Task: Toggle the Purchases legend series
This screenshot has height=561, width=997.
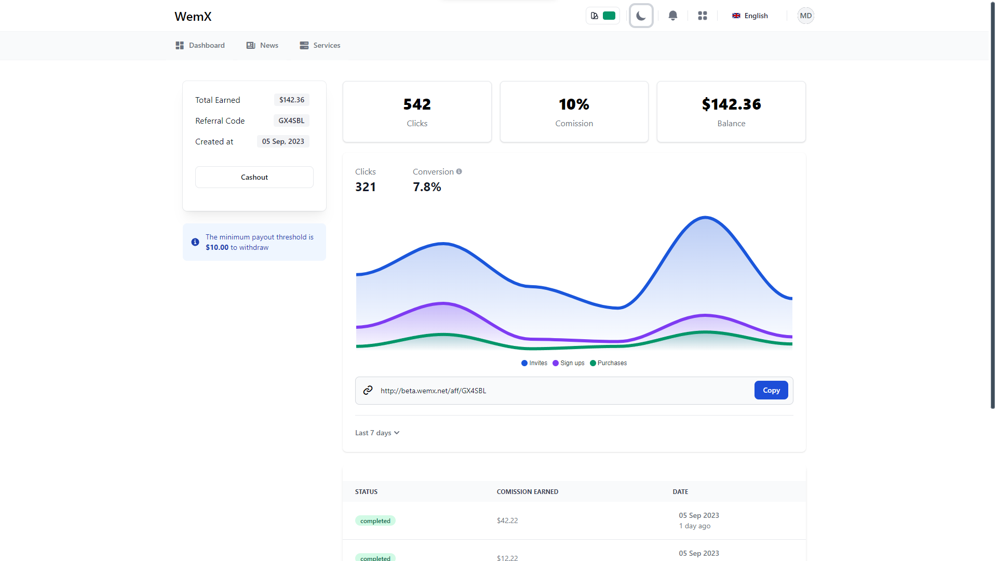Action: click(609, 363)
